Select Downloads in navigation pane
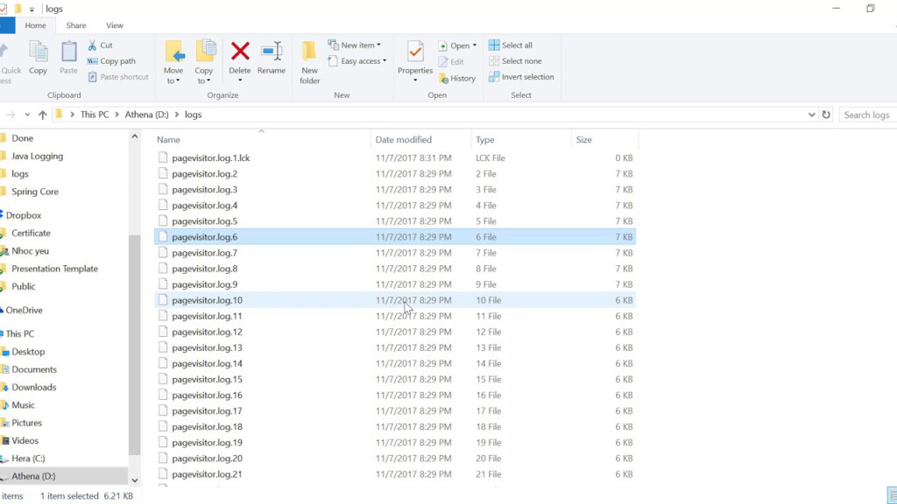Viewport: 897px width, 504px height. [x=34, y=387]
